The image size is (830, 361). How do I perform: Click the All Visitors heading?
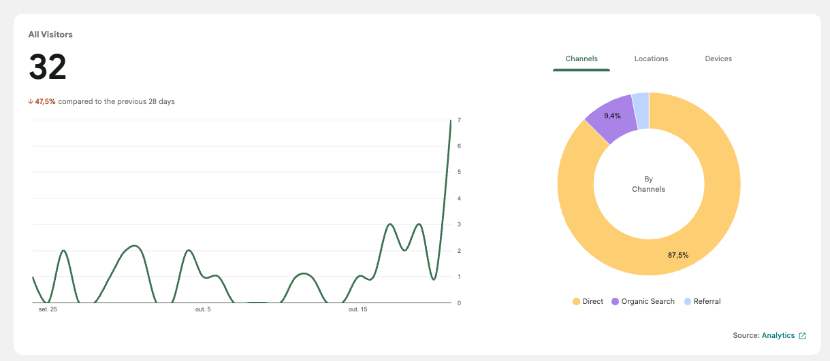click(x=50, y=34)
